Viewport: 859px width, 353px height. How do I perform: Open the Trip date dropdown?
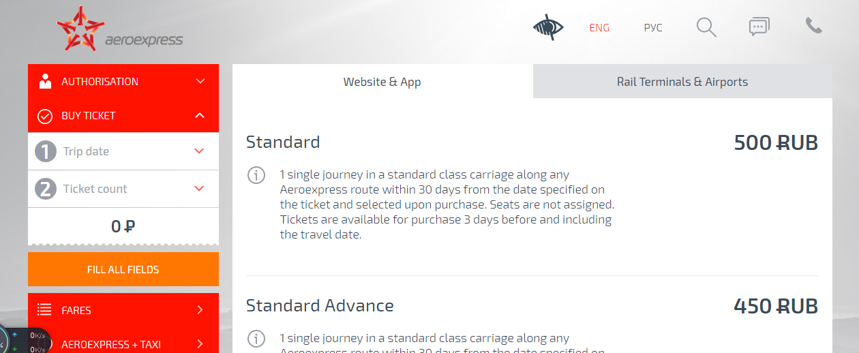(x=199, y=151)
